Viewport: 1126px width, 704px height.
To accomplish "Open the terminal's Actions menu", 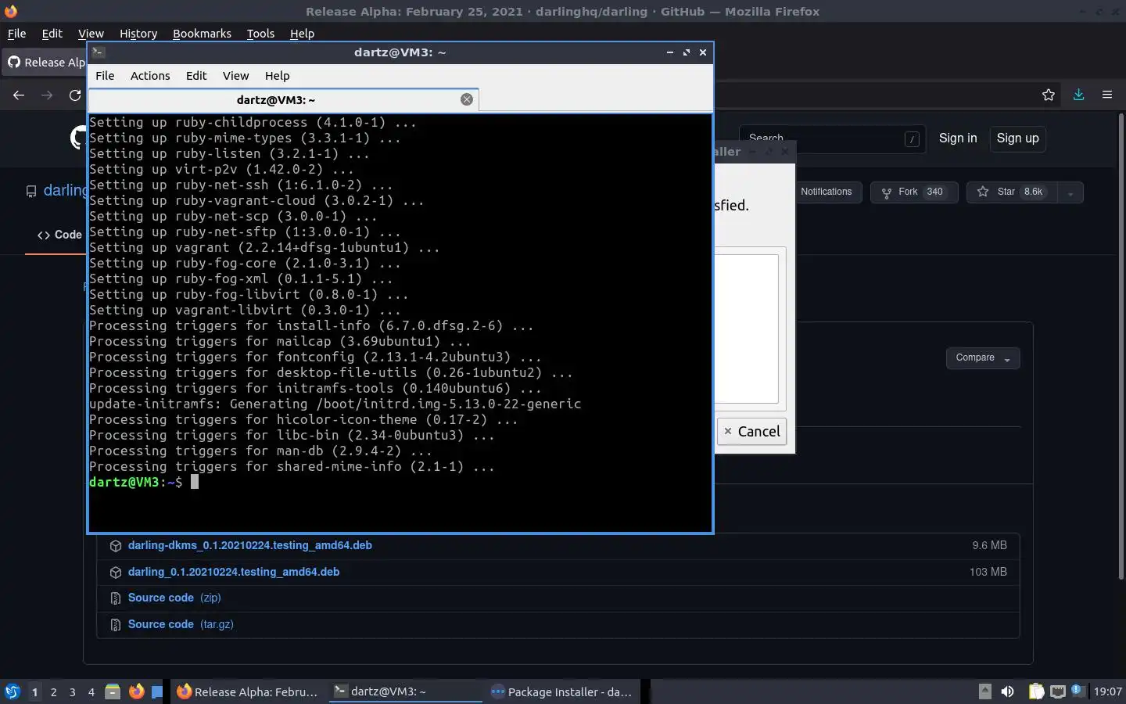I will pos(150,76).
